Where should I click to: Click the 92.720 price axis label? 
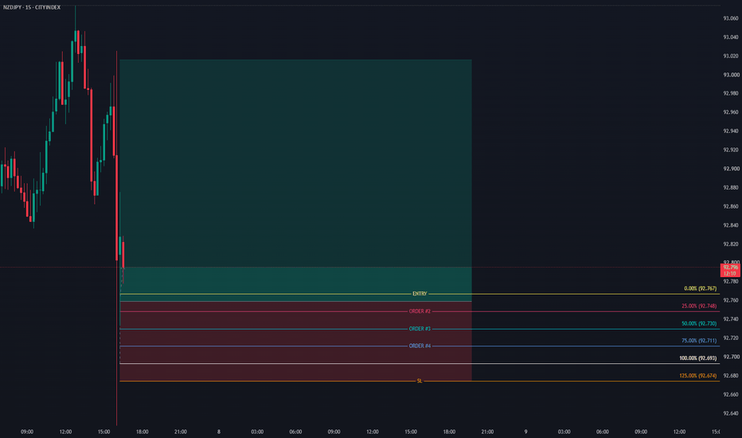(731, 338)
